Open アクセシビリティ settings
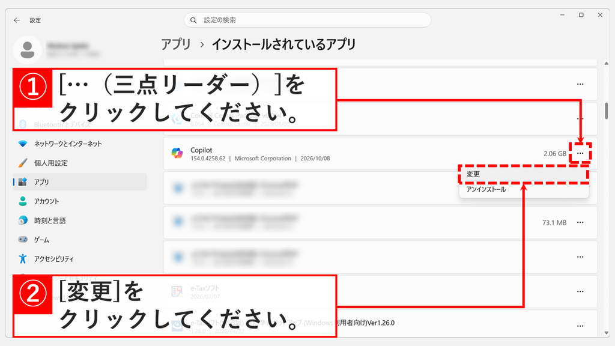615x346 pixels. point(80,259)
